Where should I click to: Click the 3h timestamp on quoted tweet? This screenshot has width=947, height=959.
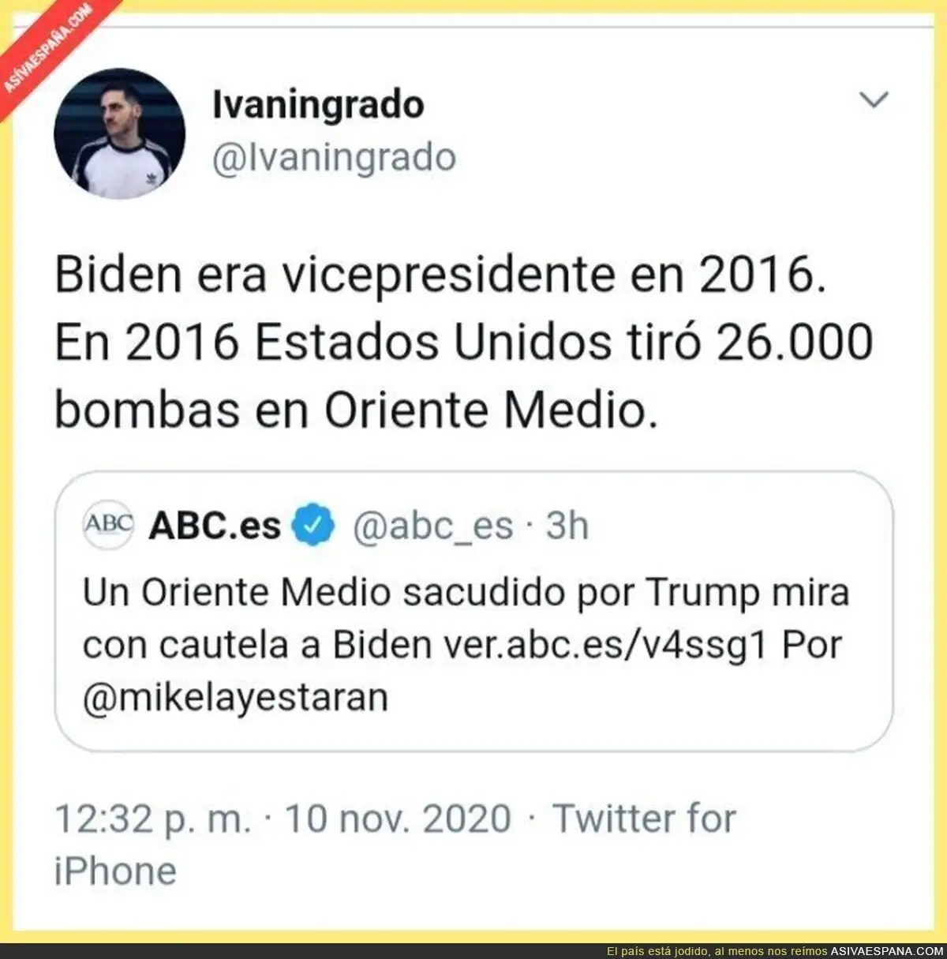pyautogui.click(x=567, y=525)
